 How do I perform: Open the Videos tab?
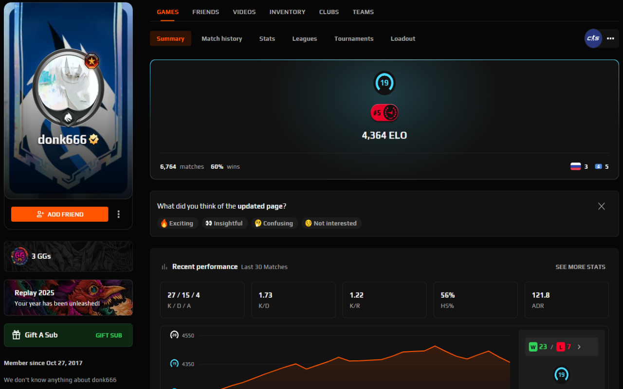click(x=244, y=12)
